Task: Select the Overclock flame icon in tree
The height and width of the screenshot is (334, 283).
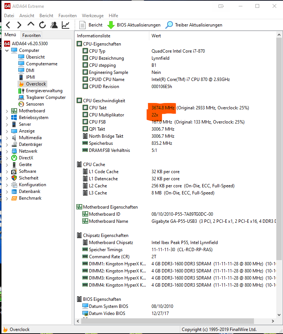Action: tap(21, 84)
